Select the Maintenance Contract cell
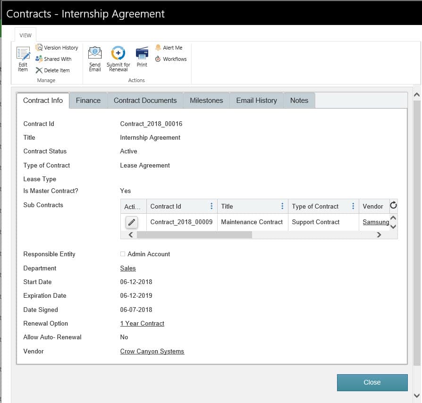The width and height of the screenshot is (422, 403). pyautogui.click(x=252, y=222)
